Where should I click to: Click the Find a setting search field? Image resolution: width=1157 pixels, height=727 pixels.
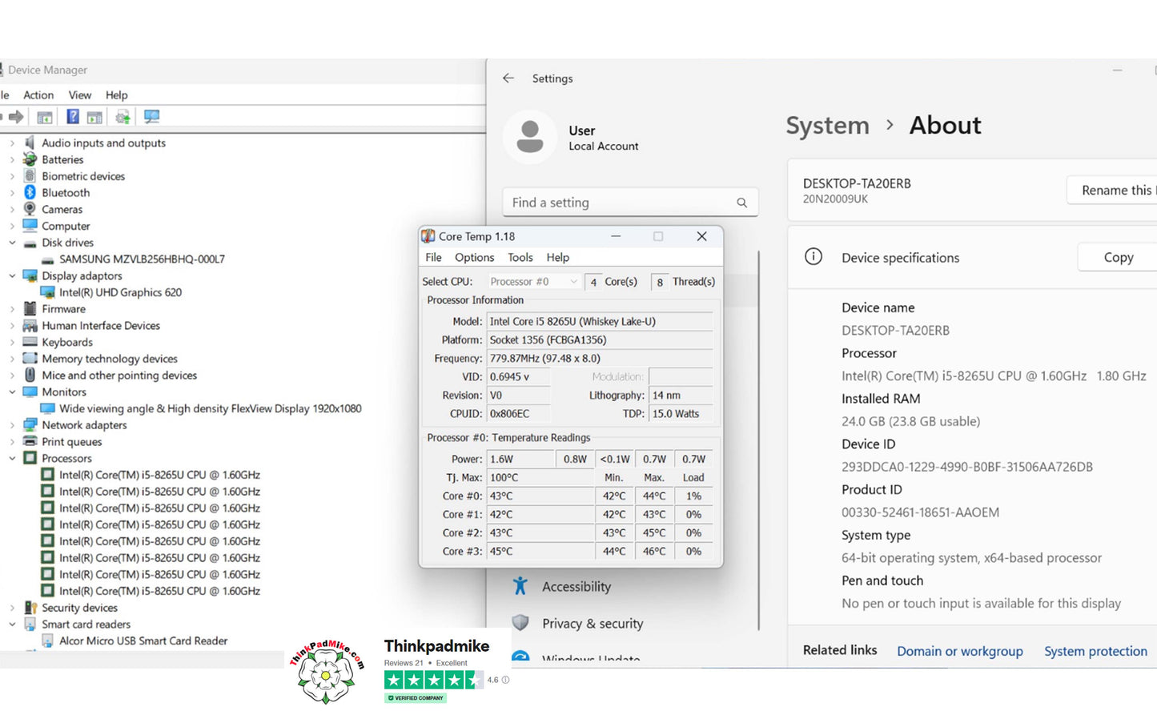click(x=630, y=203)
